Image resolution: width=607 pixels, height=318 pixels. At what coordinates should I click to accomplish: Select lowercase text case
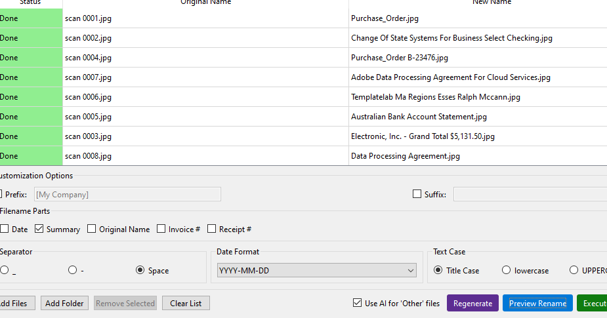[x=507, y=270]
